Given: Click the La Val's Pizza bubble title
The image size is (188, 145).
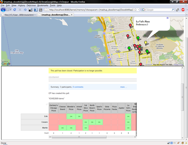Looking at the screenshot, I should click(x=143, y=21).
